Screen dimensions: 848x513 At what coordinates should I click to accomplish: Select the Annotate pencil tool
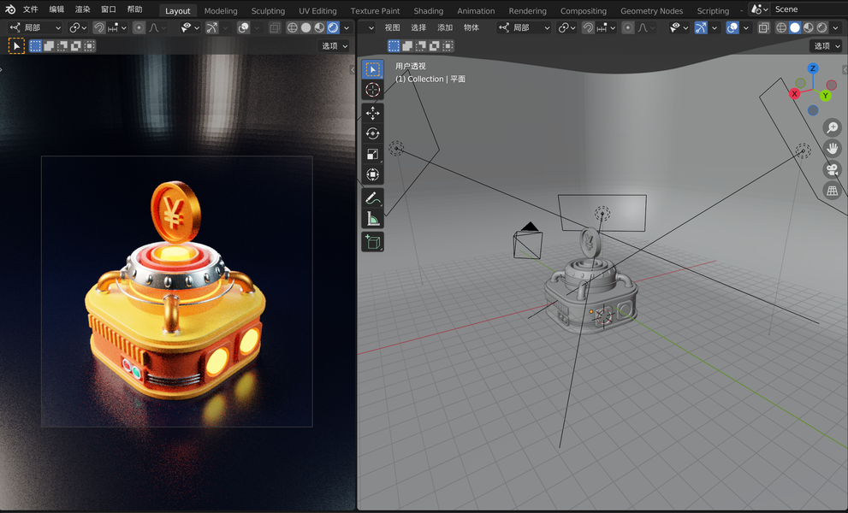pos(372,198)
